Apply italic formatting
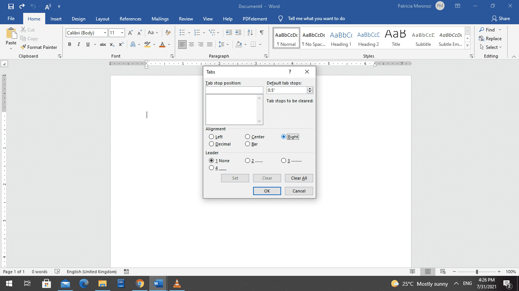This screenshot has height=291, width=519. pos(79,44)
